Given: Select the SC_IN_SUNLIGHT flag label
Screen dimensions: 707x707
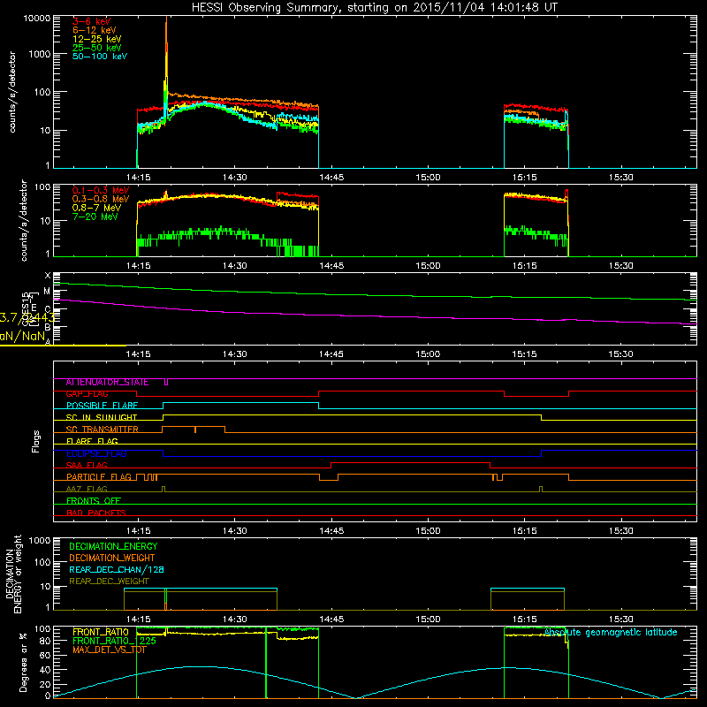Looking at the screenshot, I should pyautogui.click(x=102, y=417).
